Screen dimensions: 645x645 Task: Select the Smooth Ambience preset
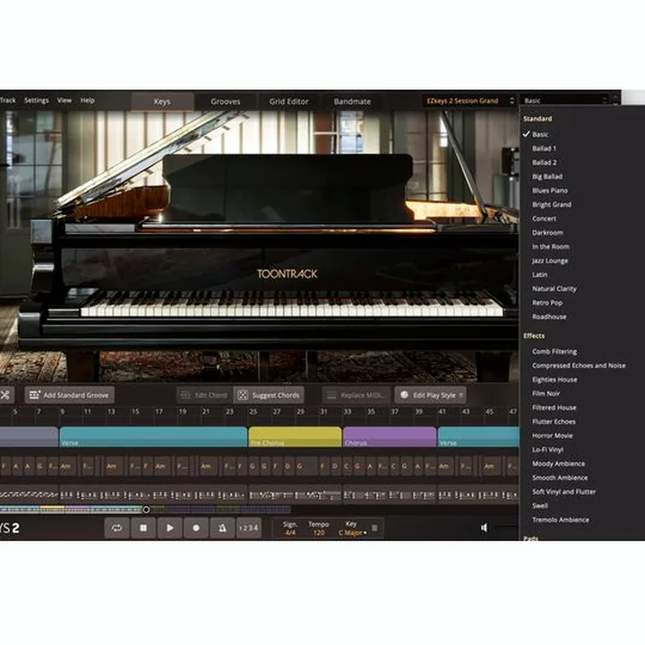(x=560, y=477)
